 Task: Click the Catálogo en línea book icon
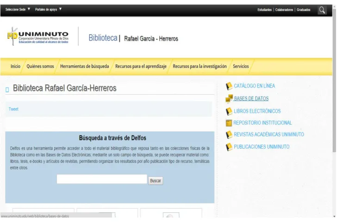[229, 86]
